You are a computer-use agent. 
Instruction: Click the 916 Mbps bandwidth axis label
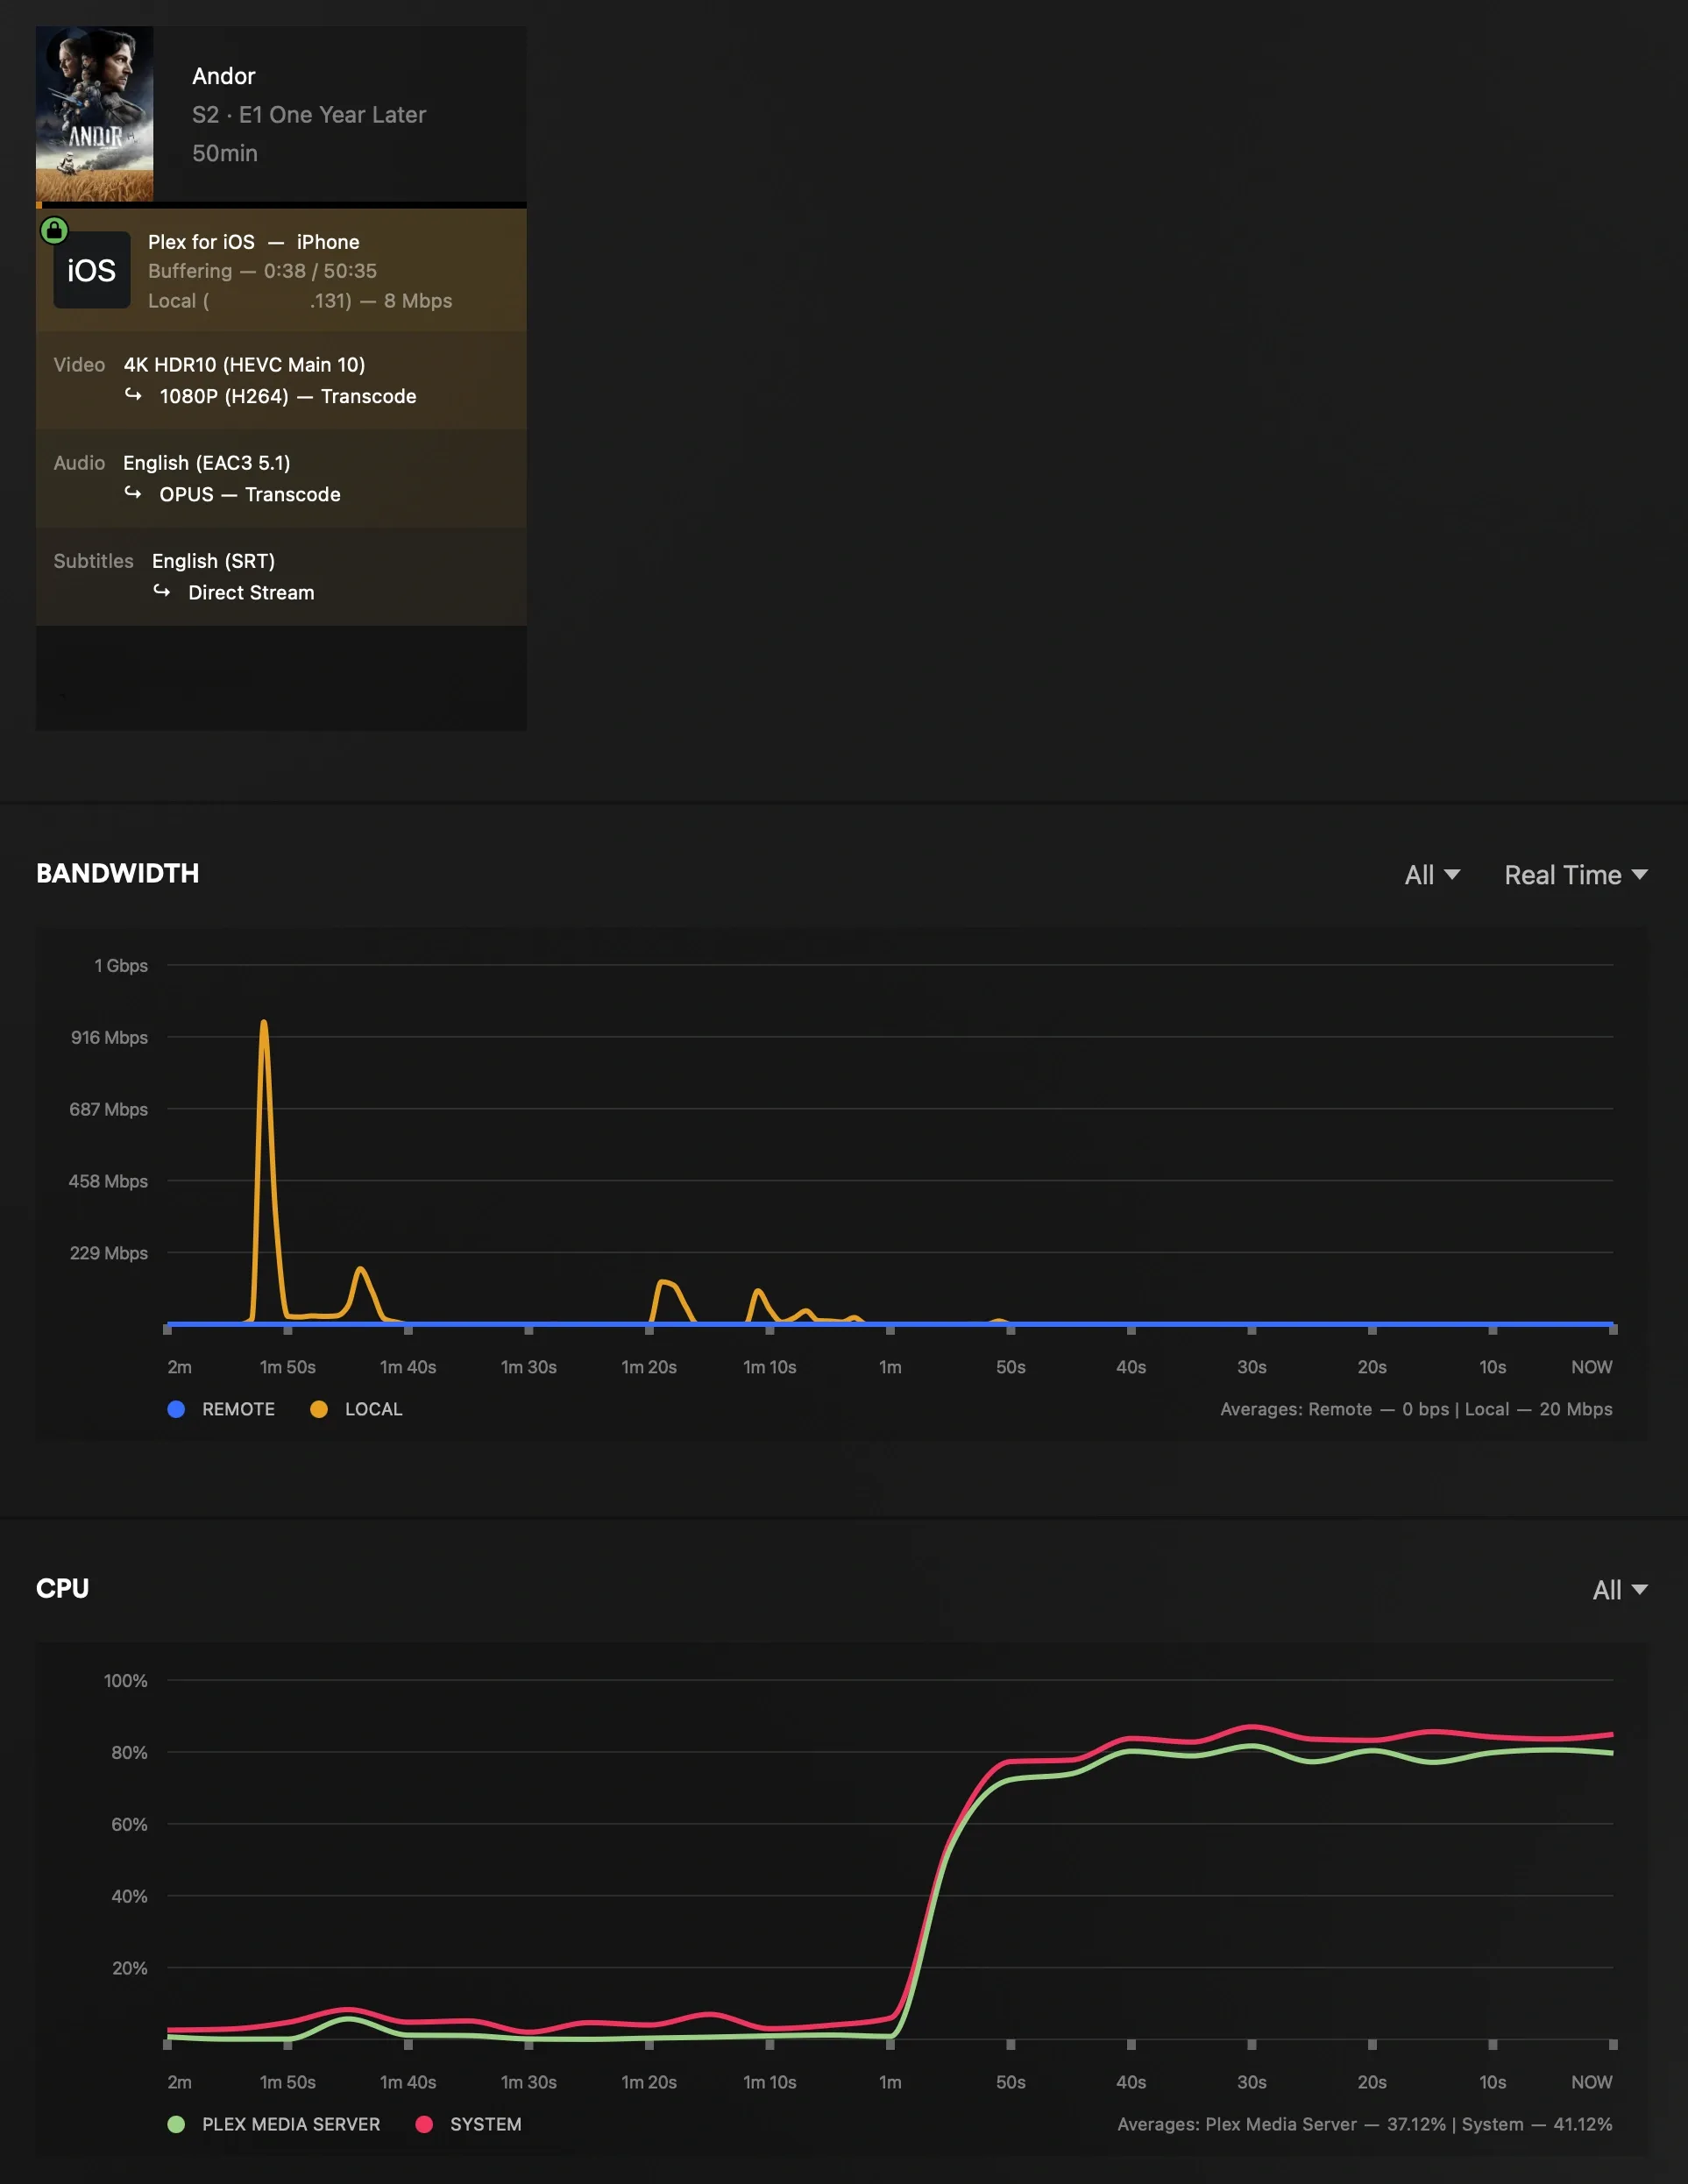(109, 1038)
